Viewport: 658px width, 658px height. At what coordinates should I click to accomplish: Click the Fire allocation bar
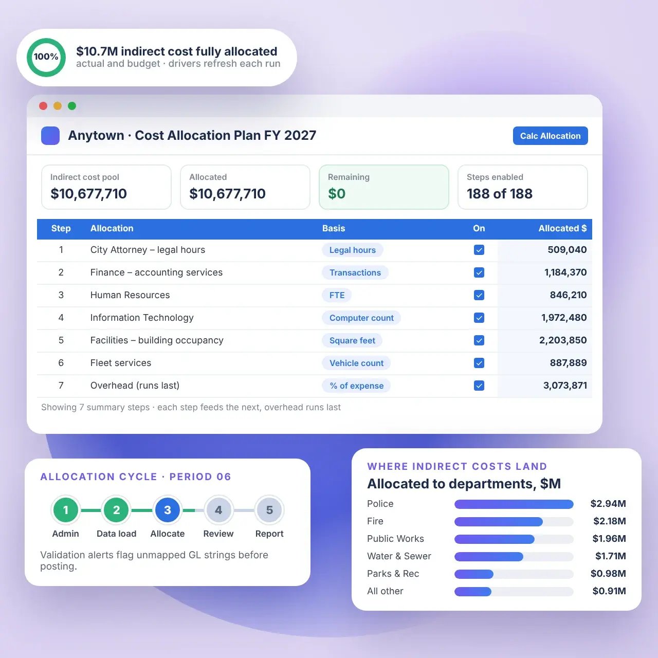click(x=514, y=522)
